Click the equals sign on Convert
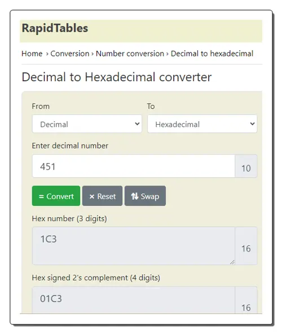Viewport: 282px width, 334px height. (41, 196)
